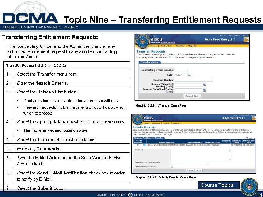
Task: Click the Search magnifier above the requests table
Action: (247, 138)
